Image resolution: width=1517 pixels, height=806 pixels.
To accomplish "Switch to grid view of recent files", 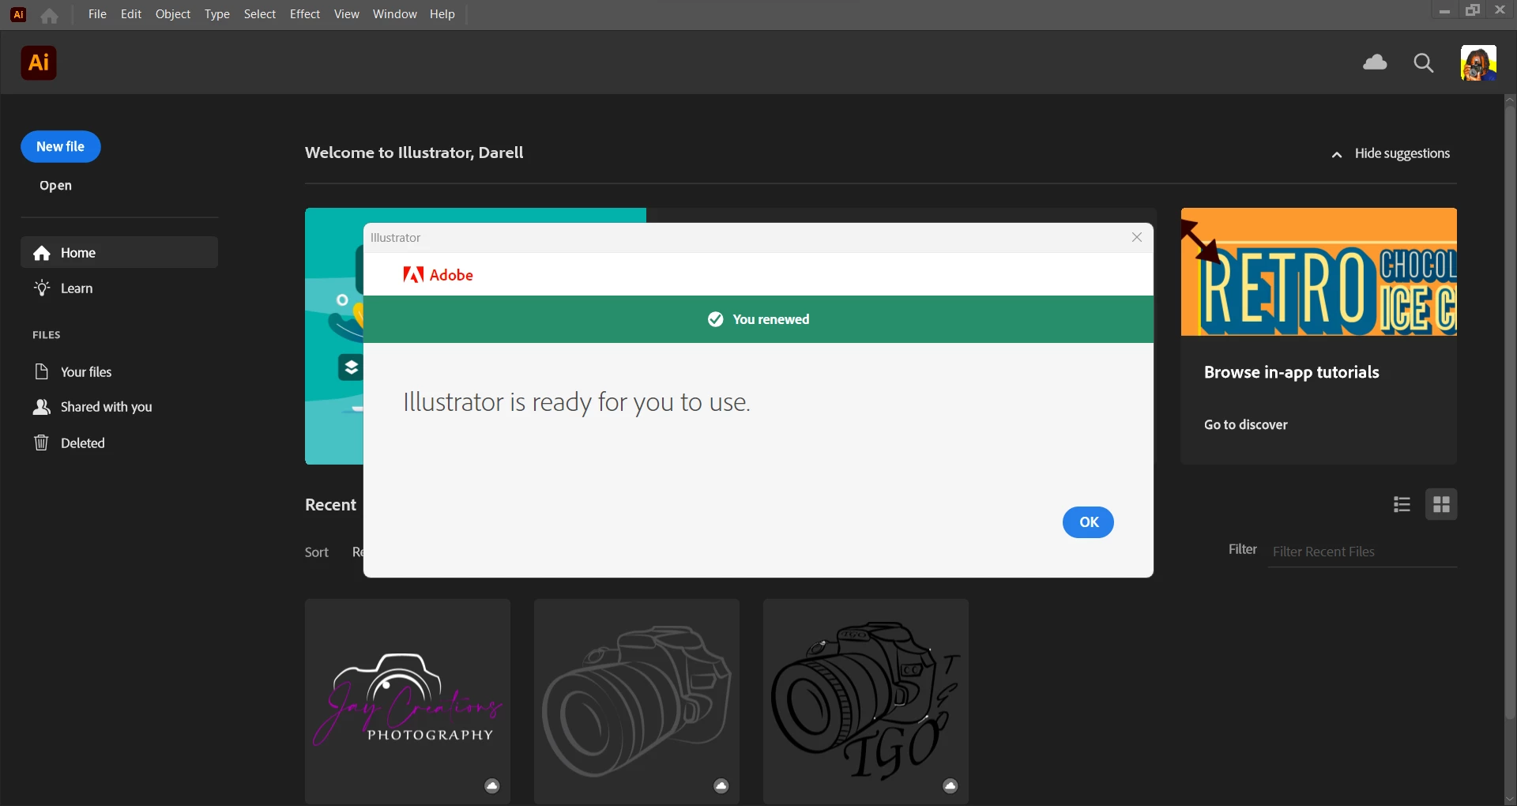I will coord(1442,504).
